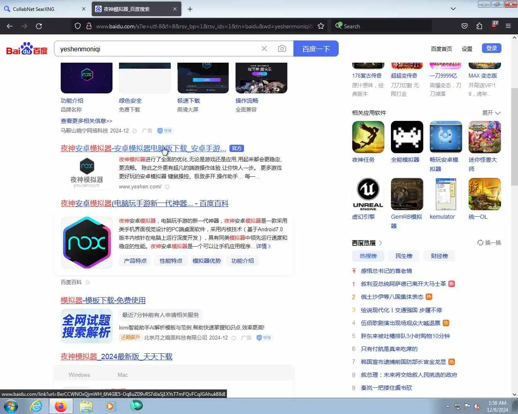Open the 模拟器优势 section button

[207, 261]
